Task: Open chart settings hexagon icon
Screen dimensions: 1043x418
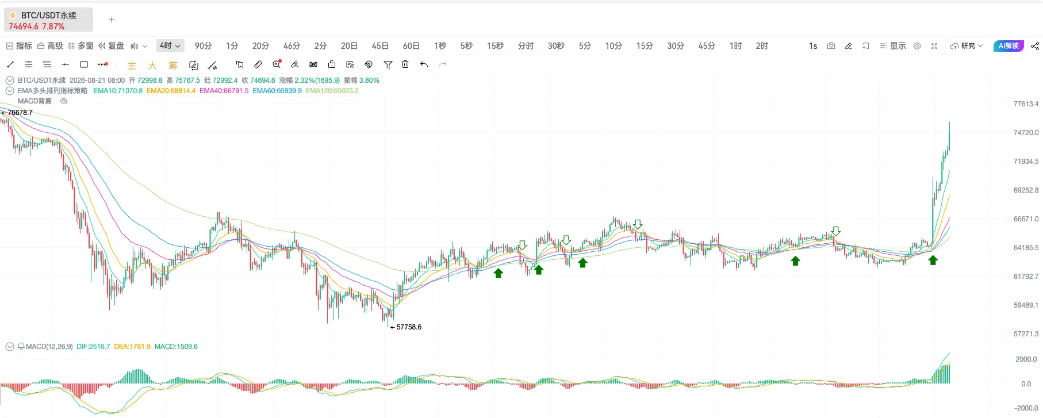Action: tap(917, 46)
